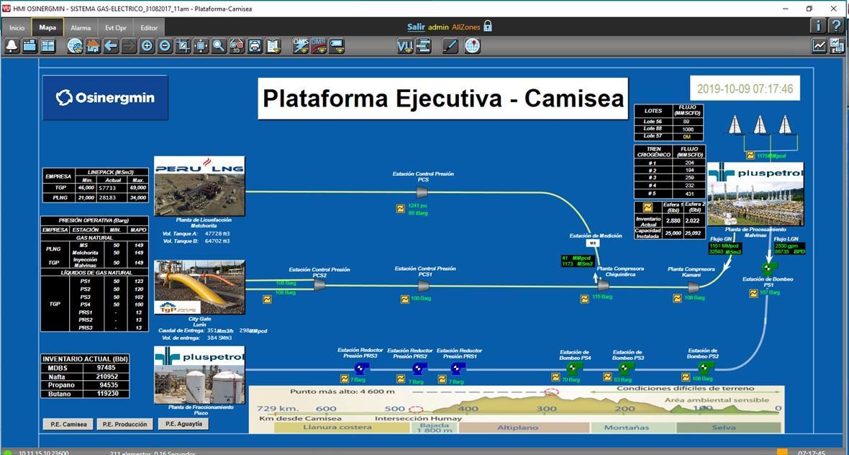Go to the home view icon
849x455 pixels.
click(93, 46)
